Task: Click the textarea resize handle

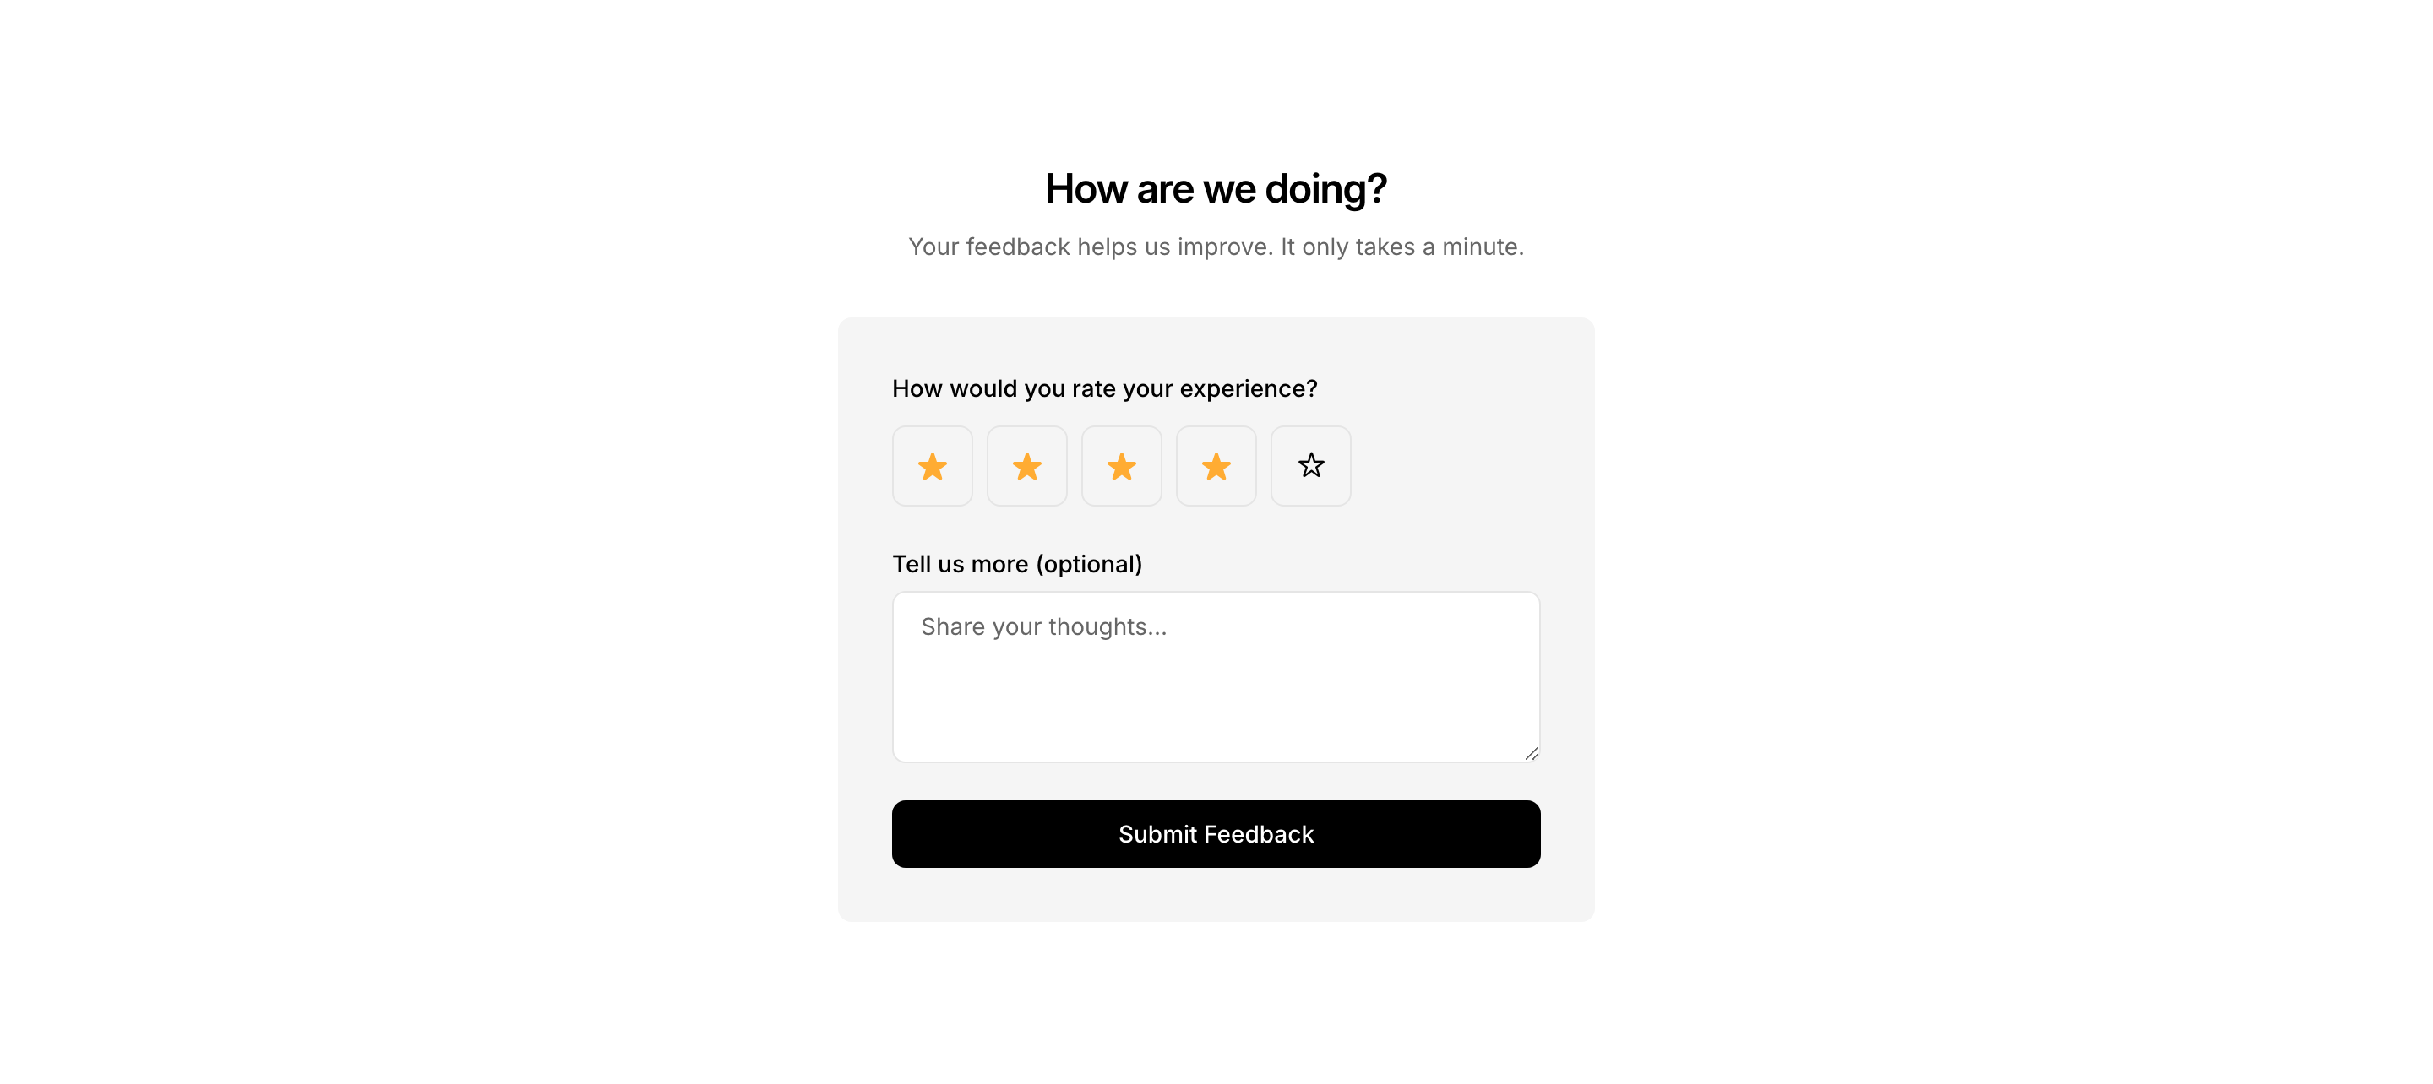Action: tap(1531, 754)
